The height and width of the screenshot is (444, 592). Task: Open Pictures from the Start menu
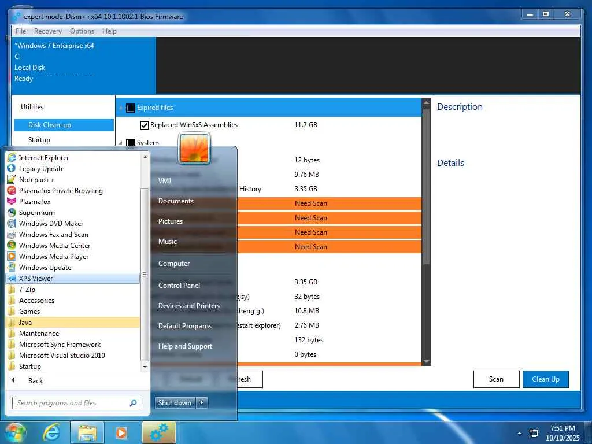[x=171, y=221]
